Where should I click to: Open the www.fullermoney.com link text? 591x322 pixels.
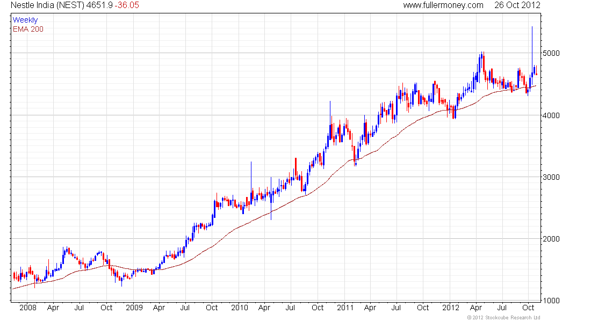click(x=443, y=5)
